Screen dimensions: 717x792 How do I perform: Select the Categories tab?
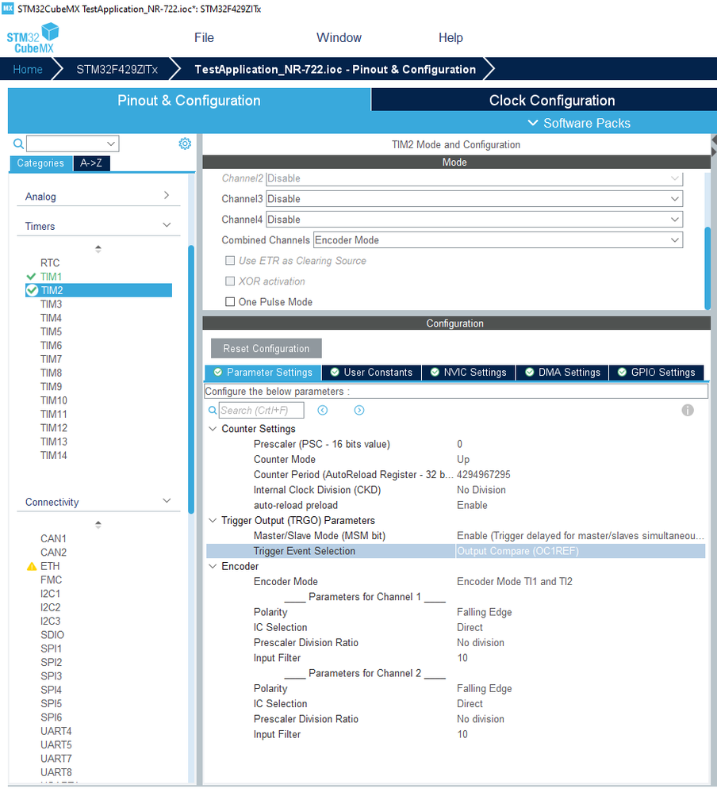point(41,163)
